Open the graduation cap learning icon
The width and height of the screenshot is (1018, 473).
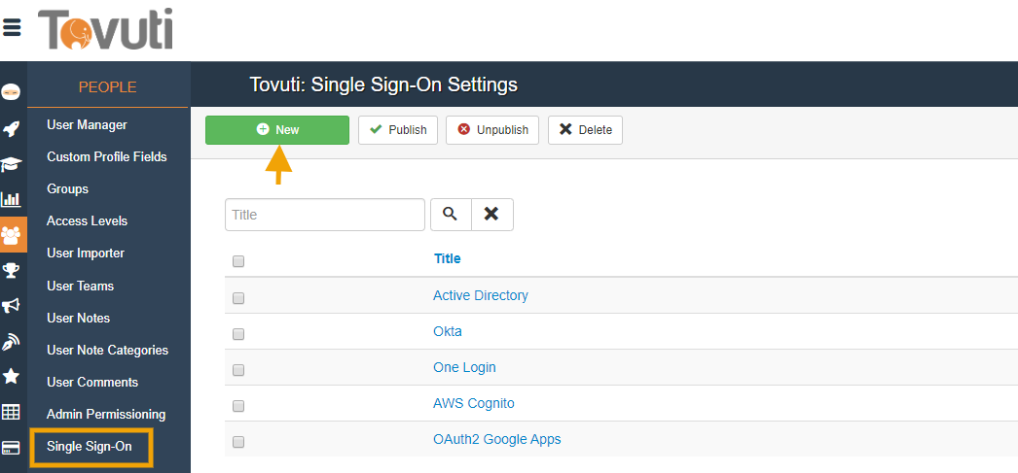click(12, 164)
